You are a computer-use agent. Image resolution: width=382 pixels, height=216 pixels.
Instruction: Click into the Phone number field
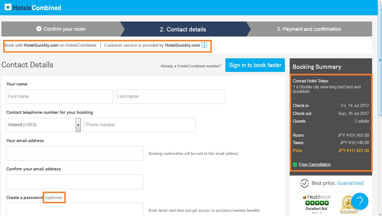pos(140,125)
